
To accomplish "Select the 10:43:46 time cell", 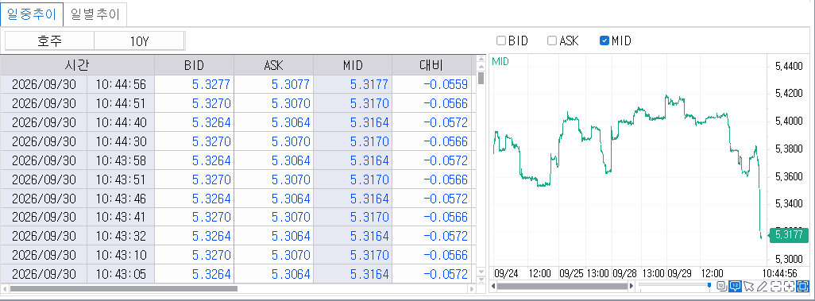I will point(121,198).
